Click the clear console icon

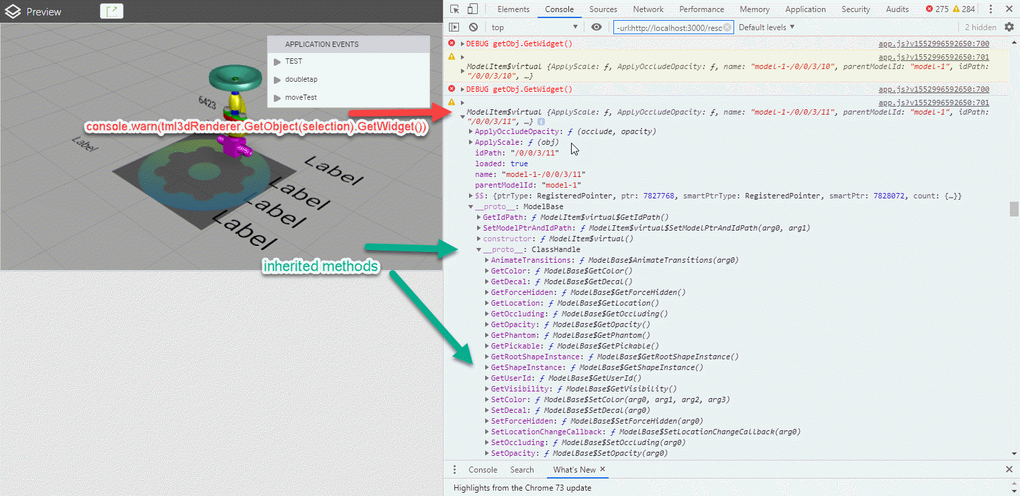[473, 27]
